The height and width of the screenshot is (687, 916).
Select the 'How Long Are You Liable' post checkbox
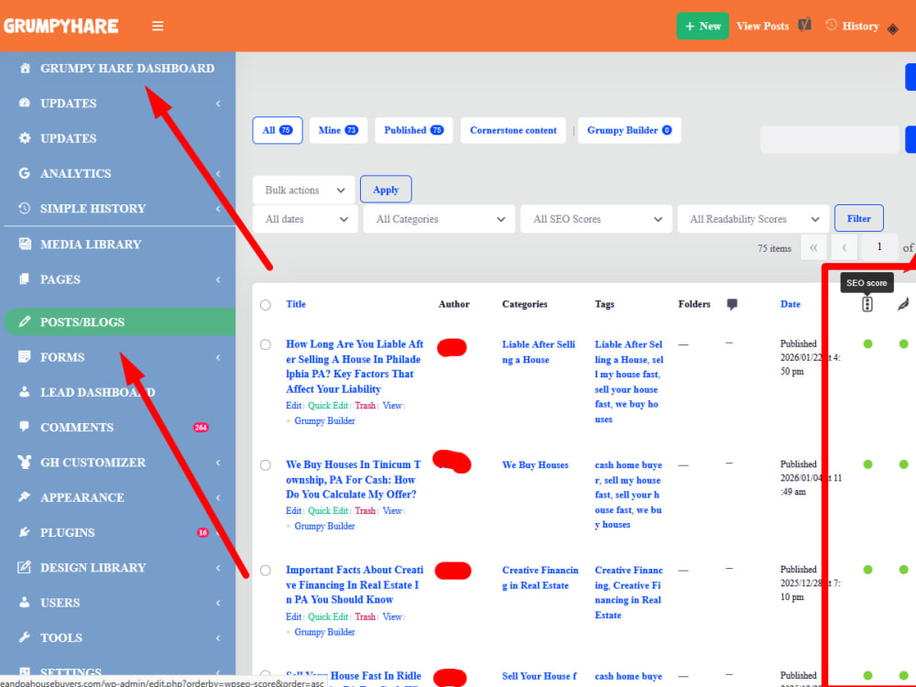coord(266,344)
